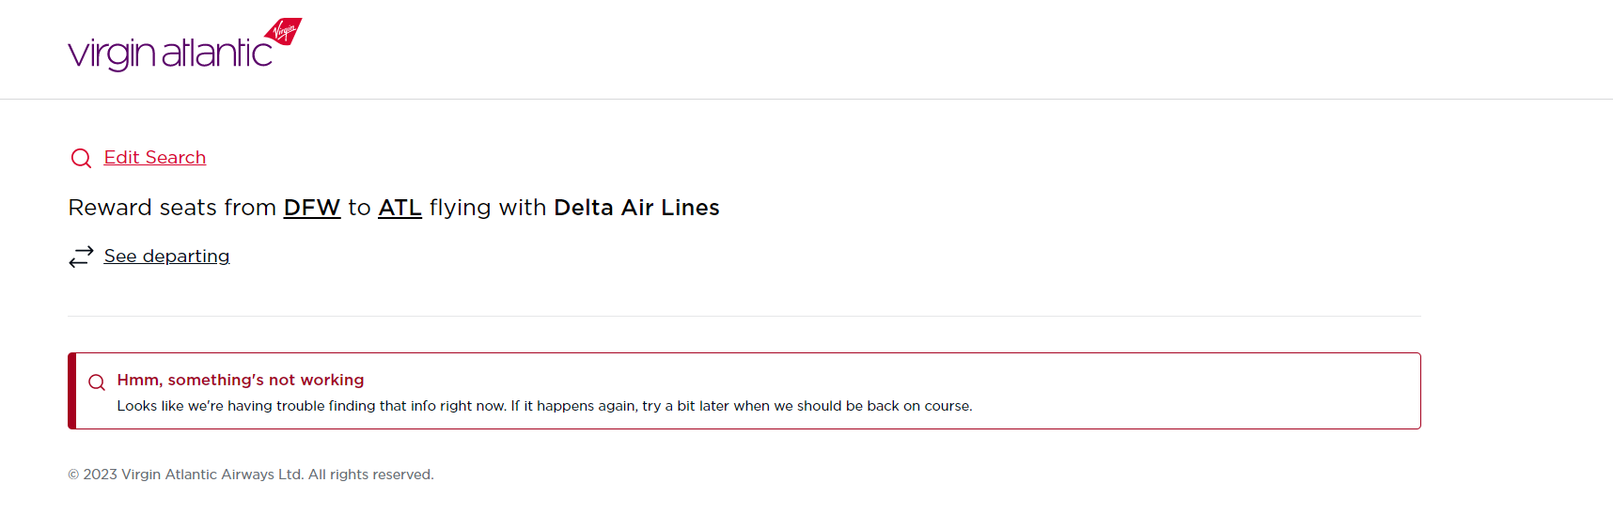
Task: Select the DFW origin airport link
Action: click(311, 208)
